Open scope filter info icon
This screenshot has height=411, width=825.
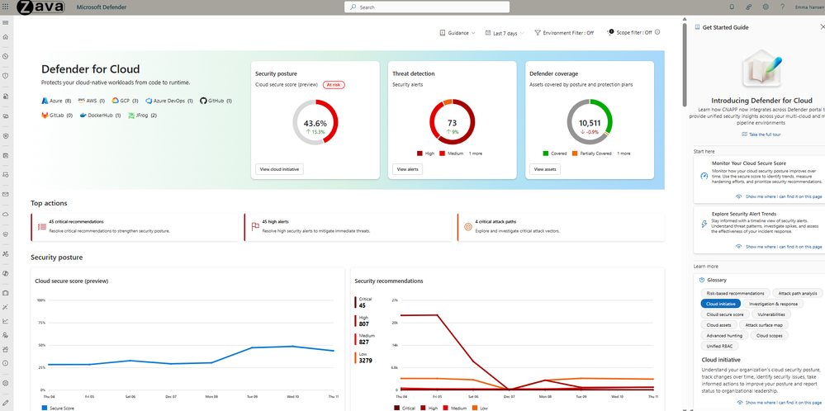pyautogui.click(x=657, y=32)
